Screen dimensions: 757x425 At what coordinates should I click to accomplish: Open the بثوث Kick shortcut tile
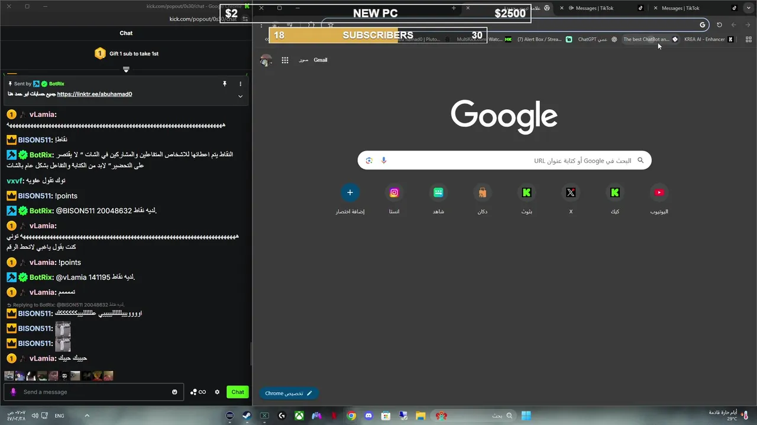(x=527, y=199)
